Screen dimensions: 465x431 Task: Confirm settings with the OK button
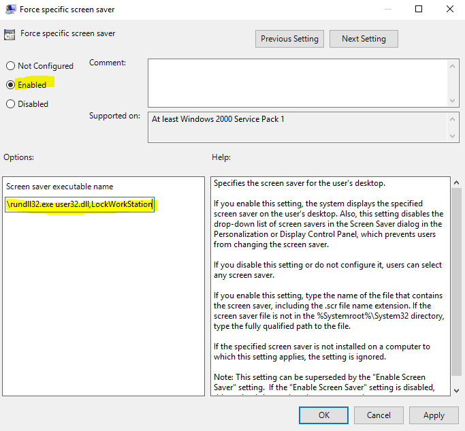pyautogui.click(x=324, y=415)
